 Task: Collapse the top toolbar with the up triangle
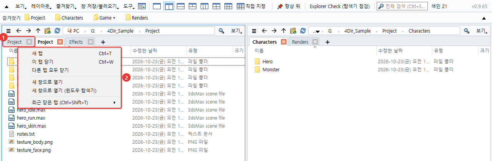pos(7,6)
